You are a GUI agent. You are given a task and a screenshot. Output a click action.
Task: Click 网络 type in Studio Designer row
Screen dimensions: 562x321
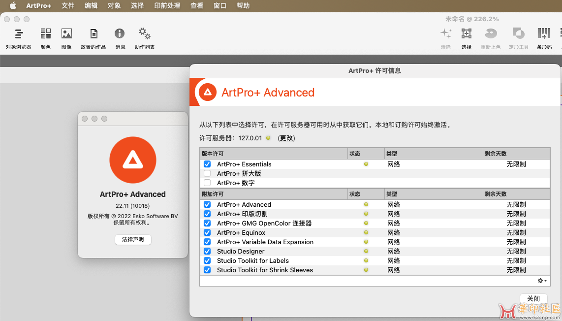(394, 251)
